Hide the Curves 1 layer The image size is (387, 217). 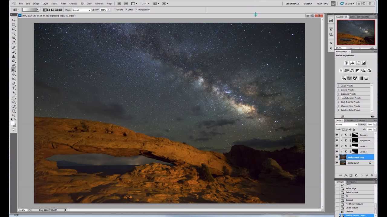click(337, 135)
